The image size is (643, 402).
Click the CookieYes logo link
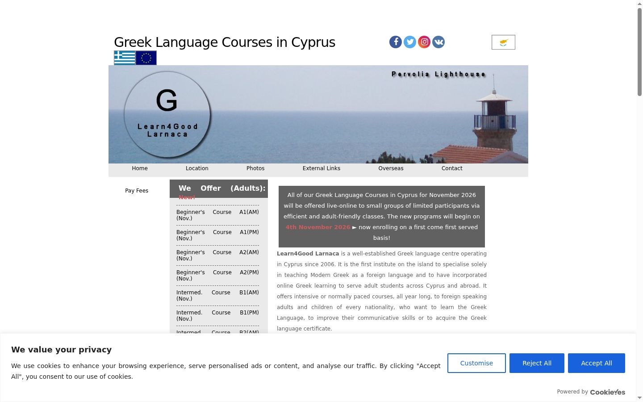pos(608,392)
